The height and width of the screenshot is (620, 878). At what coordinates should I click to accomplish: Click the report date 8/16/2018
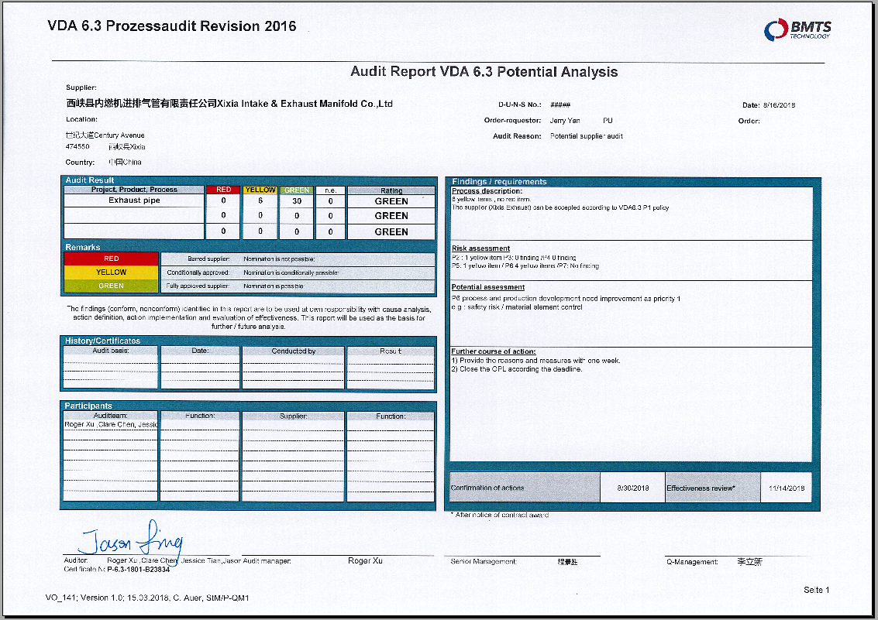(780, 105)
